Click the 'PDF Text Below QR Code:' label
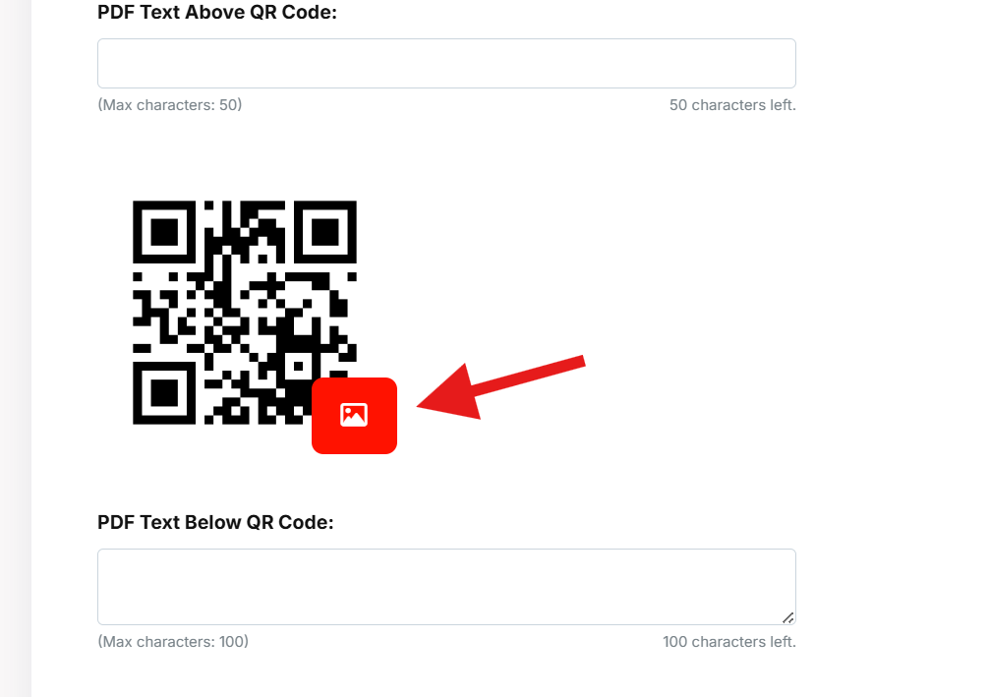Image resolution: width=989 pixels, height=697 pixels. click(x=215, y=522)
